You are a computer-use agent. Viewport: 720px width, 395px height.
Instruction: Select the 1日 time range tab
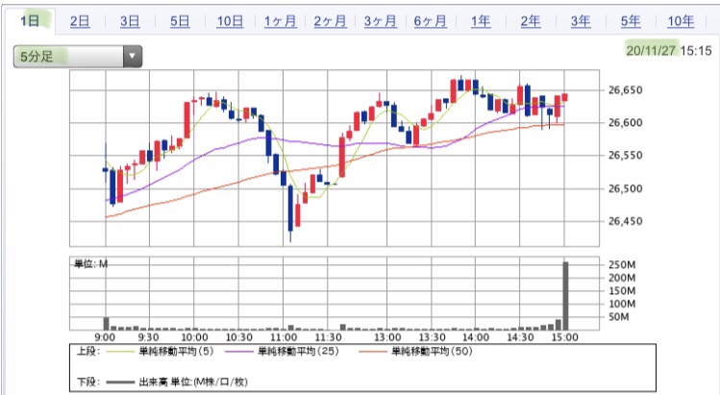[31, 21]
